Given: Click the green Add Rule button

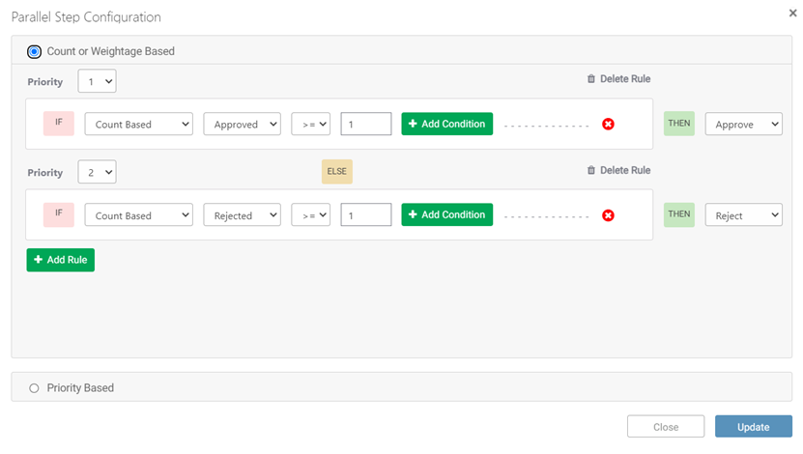Looking at the screenshot, I should coord(60,260).
